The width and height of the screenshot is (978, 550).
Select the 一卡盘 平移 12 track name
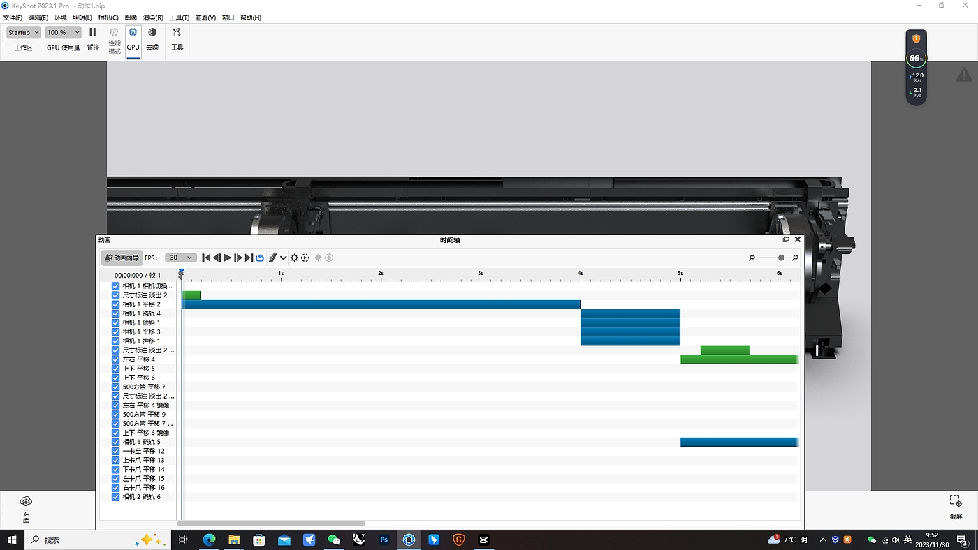pos(144,451)
